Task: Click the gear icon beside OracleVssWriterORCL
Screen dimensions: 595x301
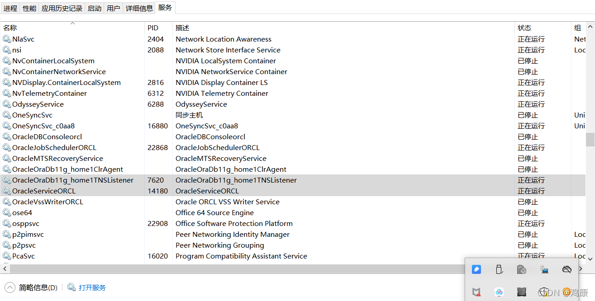Action: pyautogui.click(x=7, y=202)
